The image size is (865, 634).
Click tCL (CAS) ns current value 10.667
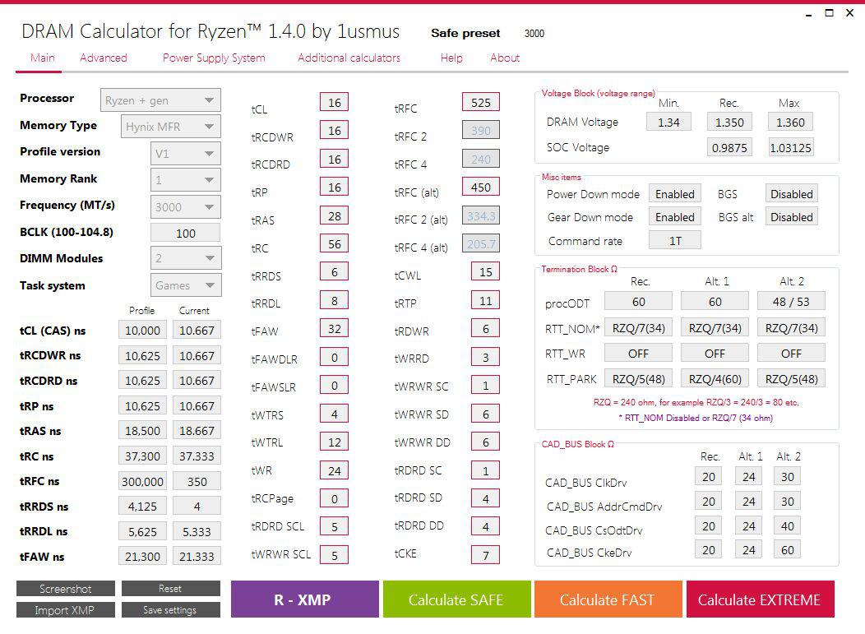pos(197,330)
